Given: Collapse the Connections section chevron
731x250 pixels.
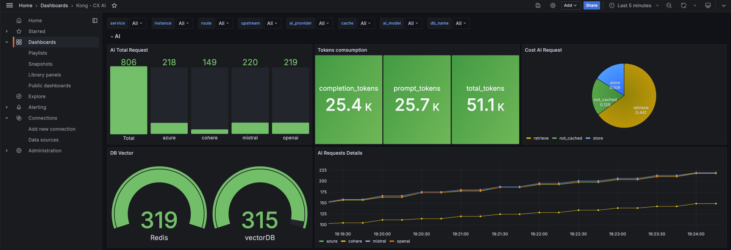Looking at the screenshot, I should click(x=7, y=118).
